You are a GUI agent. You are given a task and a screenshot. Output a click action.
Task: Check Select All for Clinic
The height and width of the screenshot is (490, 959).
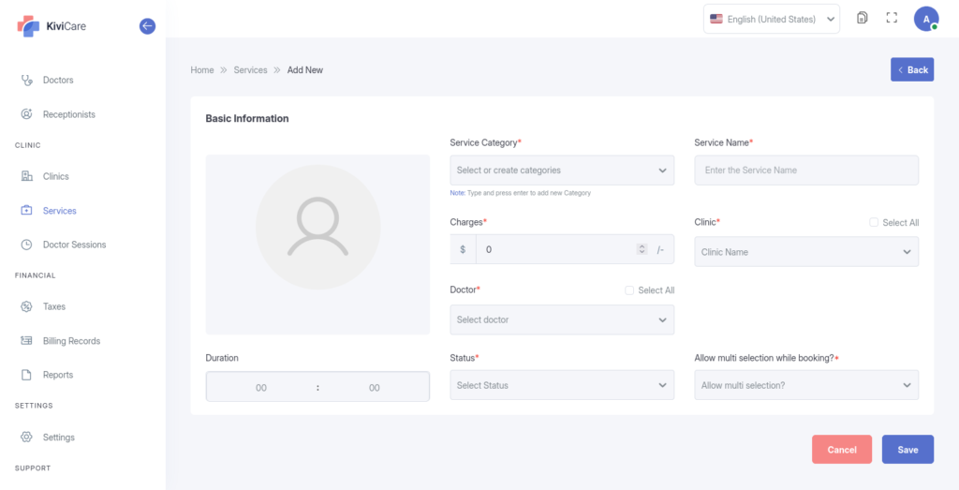874,223
